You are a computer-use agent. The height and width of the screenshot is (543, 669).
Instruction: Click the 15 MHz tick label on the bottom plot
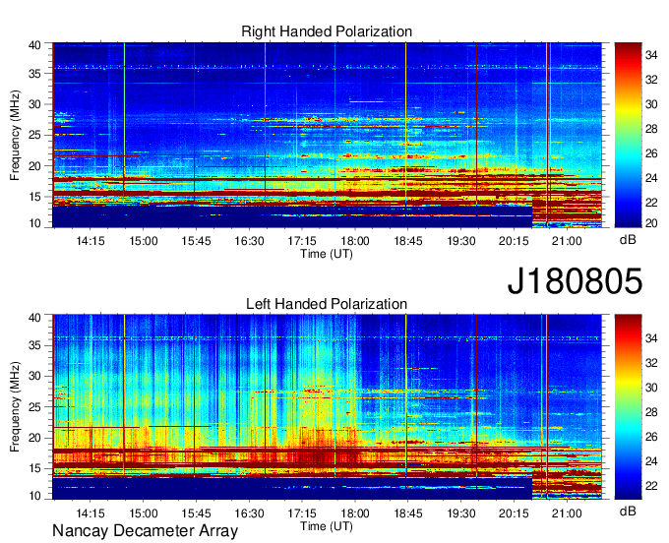point(35,469)
